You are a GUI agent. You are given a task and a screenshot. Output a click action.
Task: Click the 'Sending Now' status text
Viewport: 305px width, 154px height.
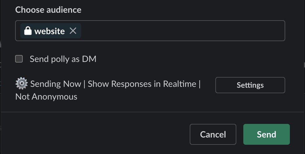(x=56, y=84)
